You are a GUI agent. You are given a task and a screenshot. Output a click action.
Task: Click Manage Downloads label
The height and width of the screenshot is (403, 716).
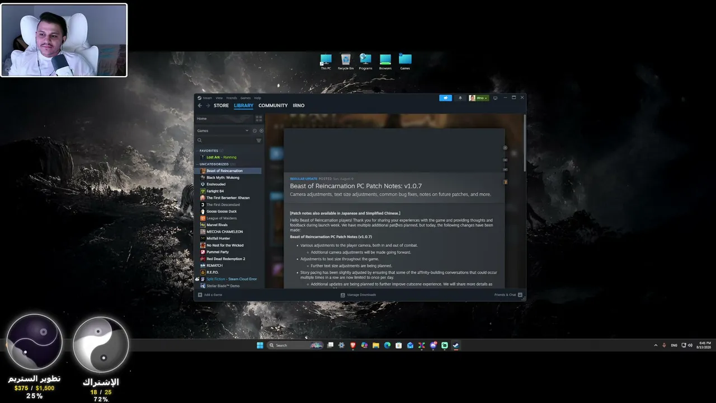tap(361, 294)
